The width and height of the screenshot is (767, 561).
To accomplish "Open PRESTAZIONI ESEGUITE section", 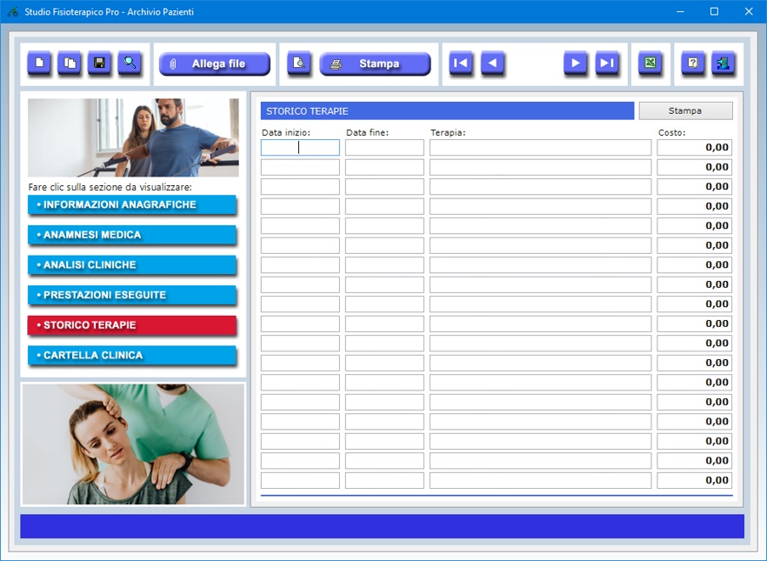I will [132, 296].
